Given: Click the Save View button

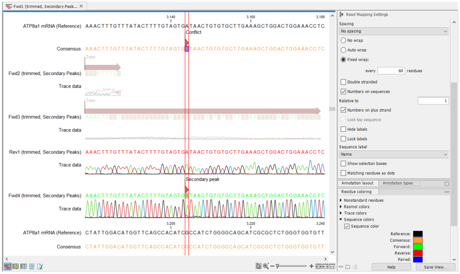Looking at the screenshot, I should pos(435,267).
